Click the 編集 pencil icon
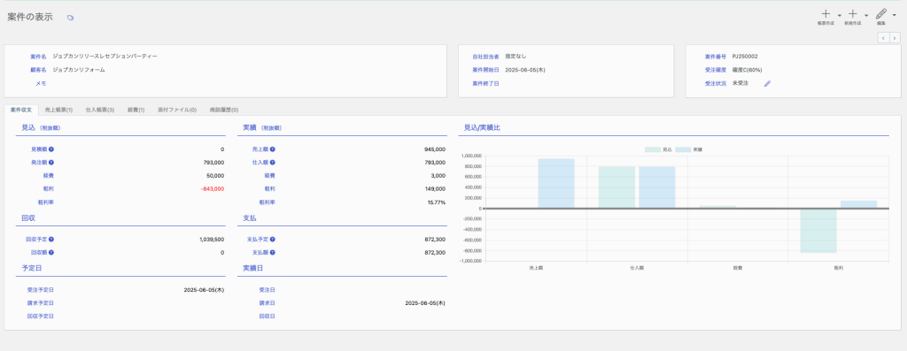Screen dimensions: 907x351 tap(881, 14)
